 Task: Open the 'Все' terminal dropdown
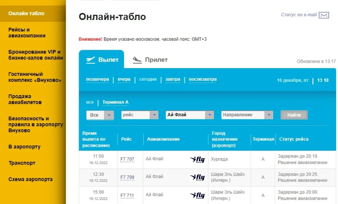tap(109, 115)
